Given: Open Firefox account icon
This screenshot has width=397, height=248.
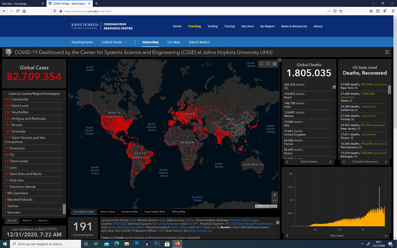Looking at the screenshot, I should tap(385, 11).
